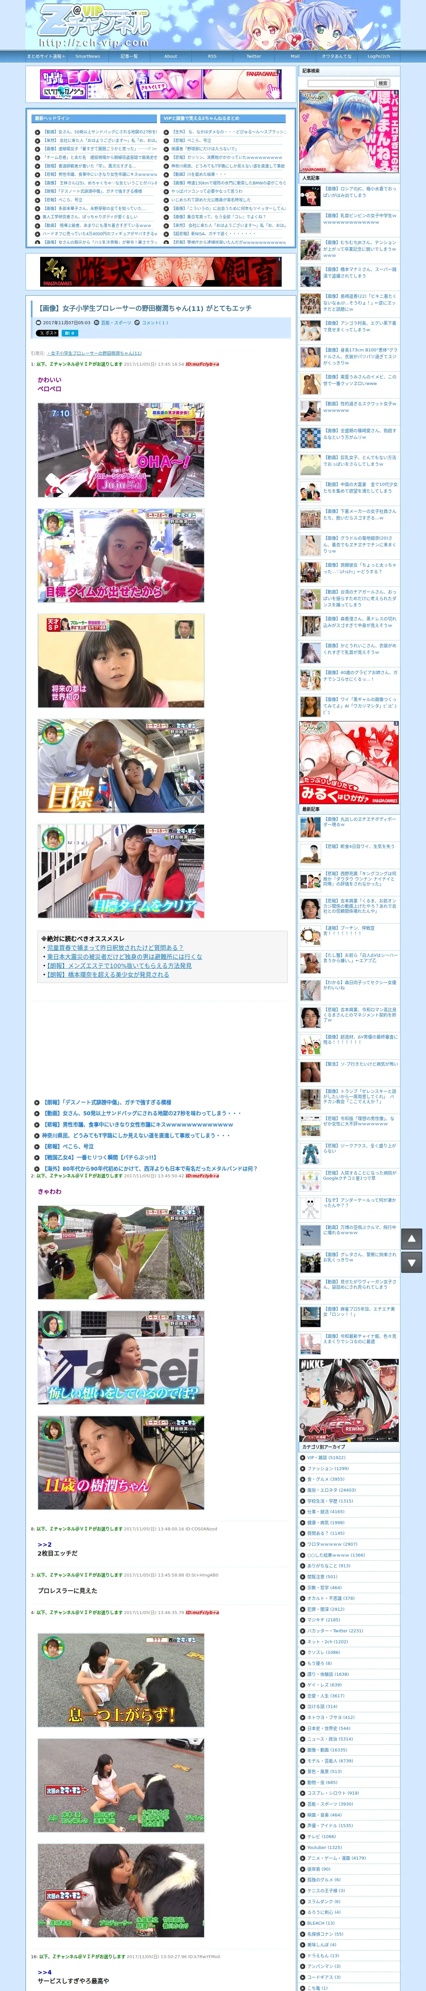426x1991 pixels.
Task: Click the arrow icon beside 質問ある？ (1145)
Action: point(303,1533)
